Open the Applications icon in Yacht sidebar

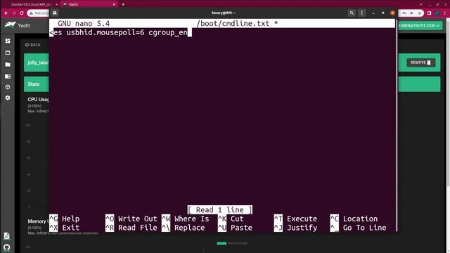coord(8,53)
